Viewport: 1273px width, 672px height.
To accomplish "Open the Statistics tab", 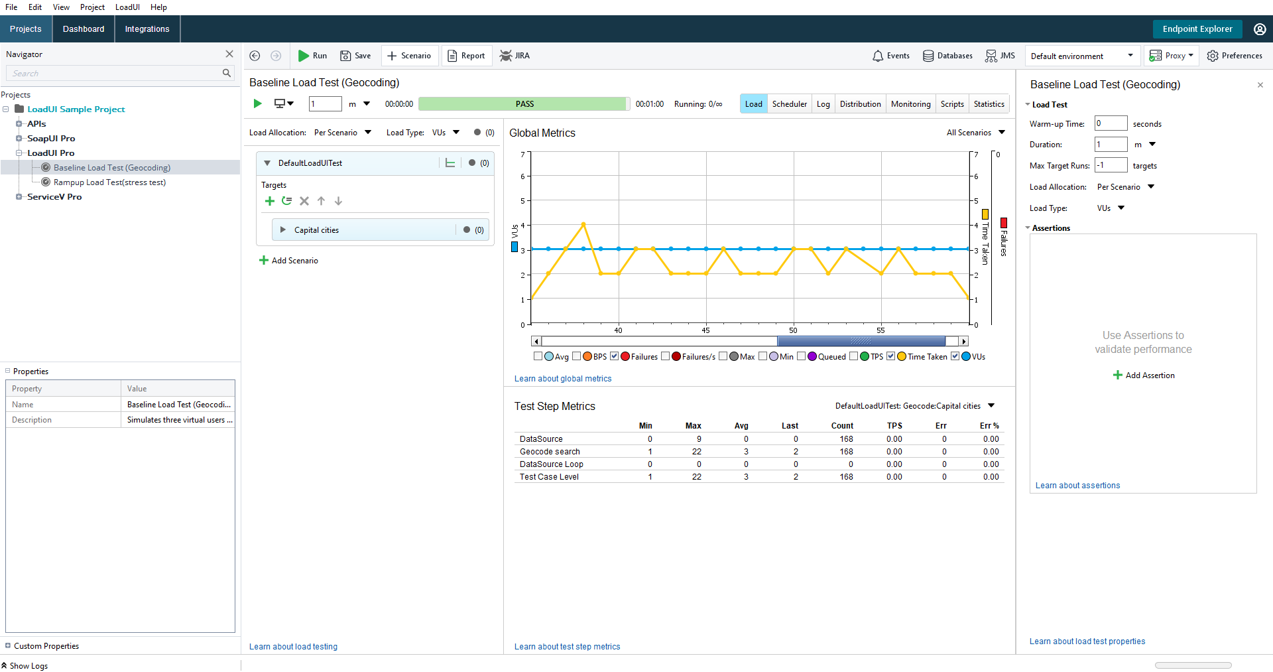I will pos(989,104).
